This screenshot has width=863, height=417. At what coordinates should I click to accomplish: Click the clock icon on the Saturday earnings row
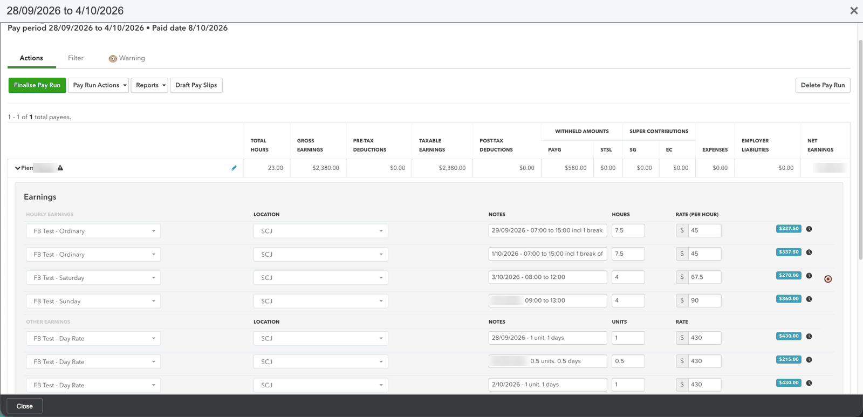(x=809, y=276)
